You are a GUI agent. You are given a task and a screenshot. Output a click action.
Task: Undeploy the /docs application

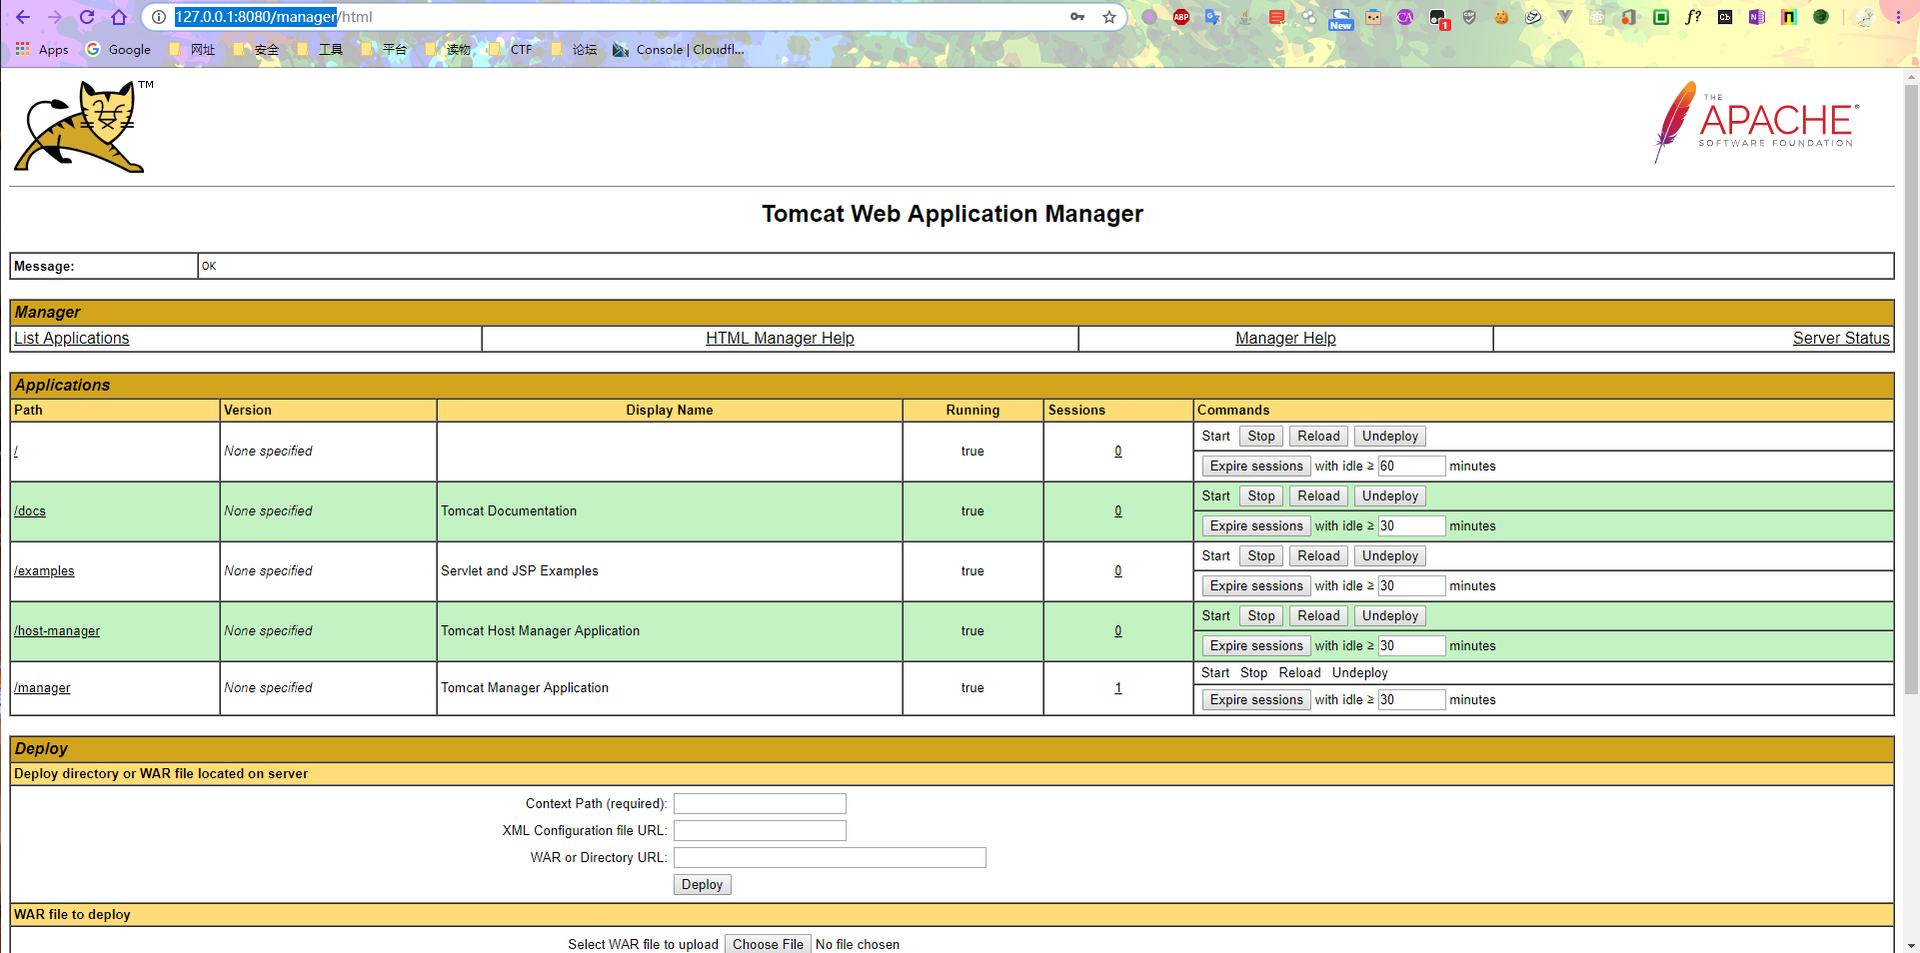[1390, 495]
